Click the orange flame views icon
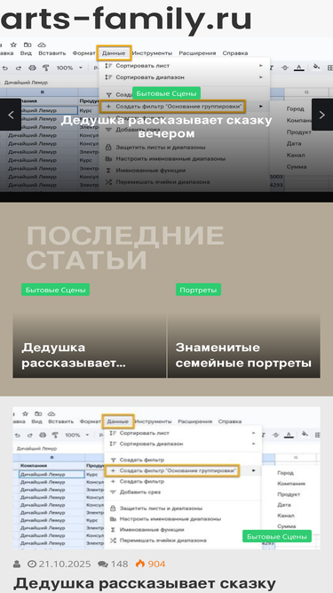 click(140, 564)
